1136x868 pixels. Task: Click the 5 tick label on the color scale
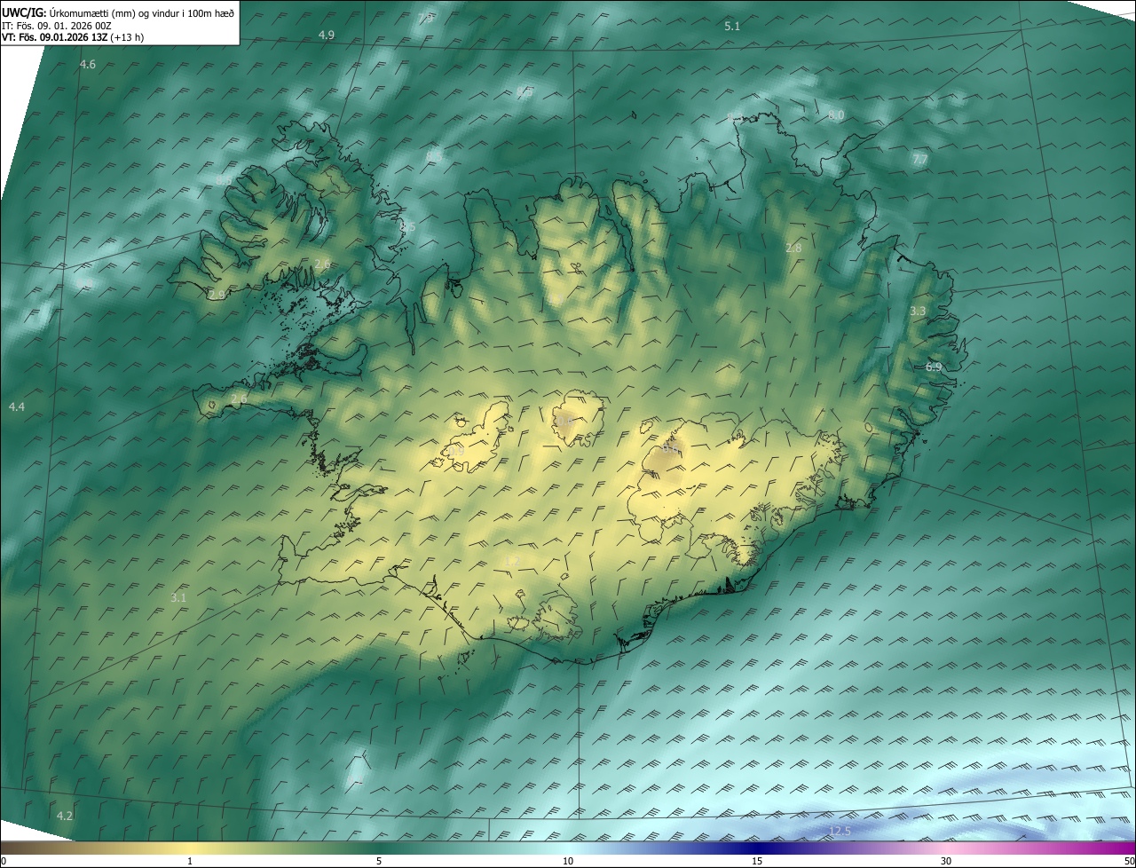click(379, 861)
